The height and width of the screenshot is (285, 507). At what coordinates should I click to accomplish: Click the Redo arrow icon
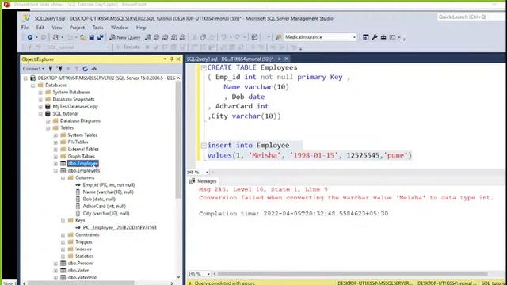click(x=238, y=37)
